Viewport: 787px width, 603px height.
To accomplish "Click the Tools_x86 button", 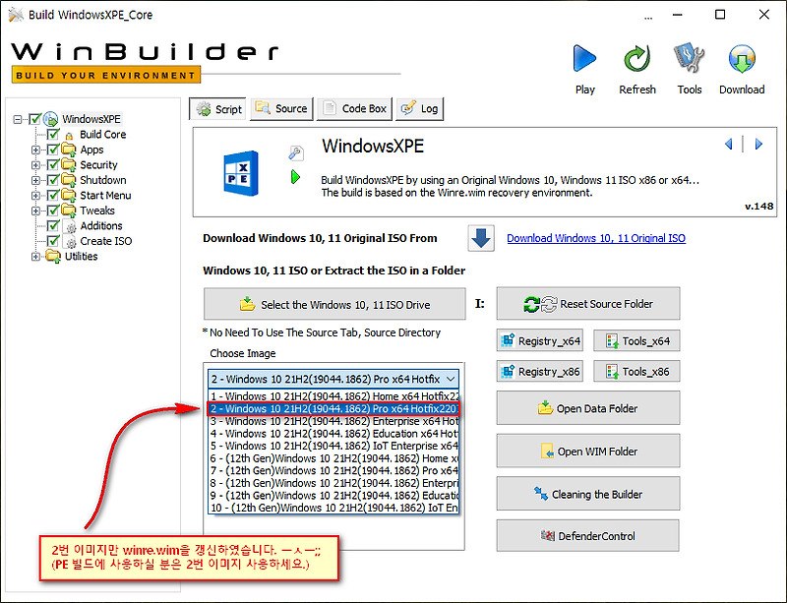I will pos(636,372).
